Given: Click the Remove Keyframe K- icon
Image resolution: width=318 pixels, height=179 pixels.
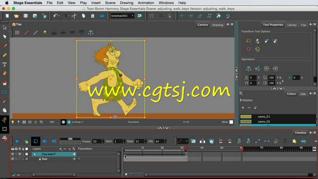Looking at the screenshot, I should [230, 141].
